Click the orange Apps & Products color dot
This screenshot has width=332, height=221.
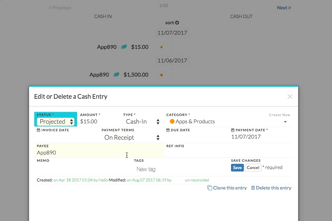pos(172,122)
